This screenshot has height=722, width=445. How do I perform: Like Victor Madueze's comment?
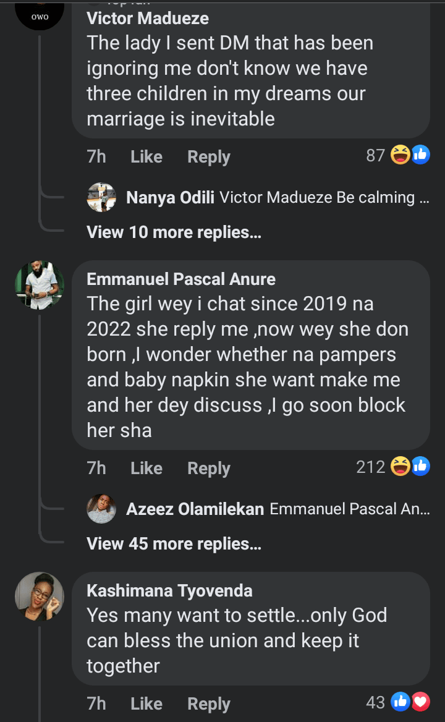point(146,157)
